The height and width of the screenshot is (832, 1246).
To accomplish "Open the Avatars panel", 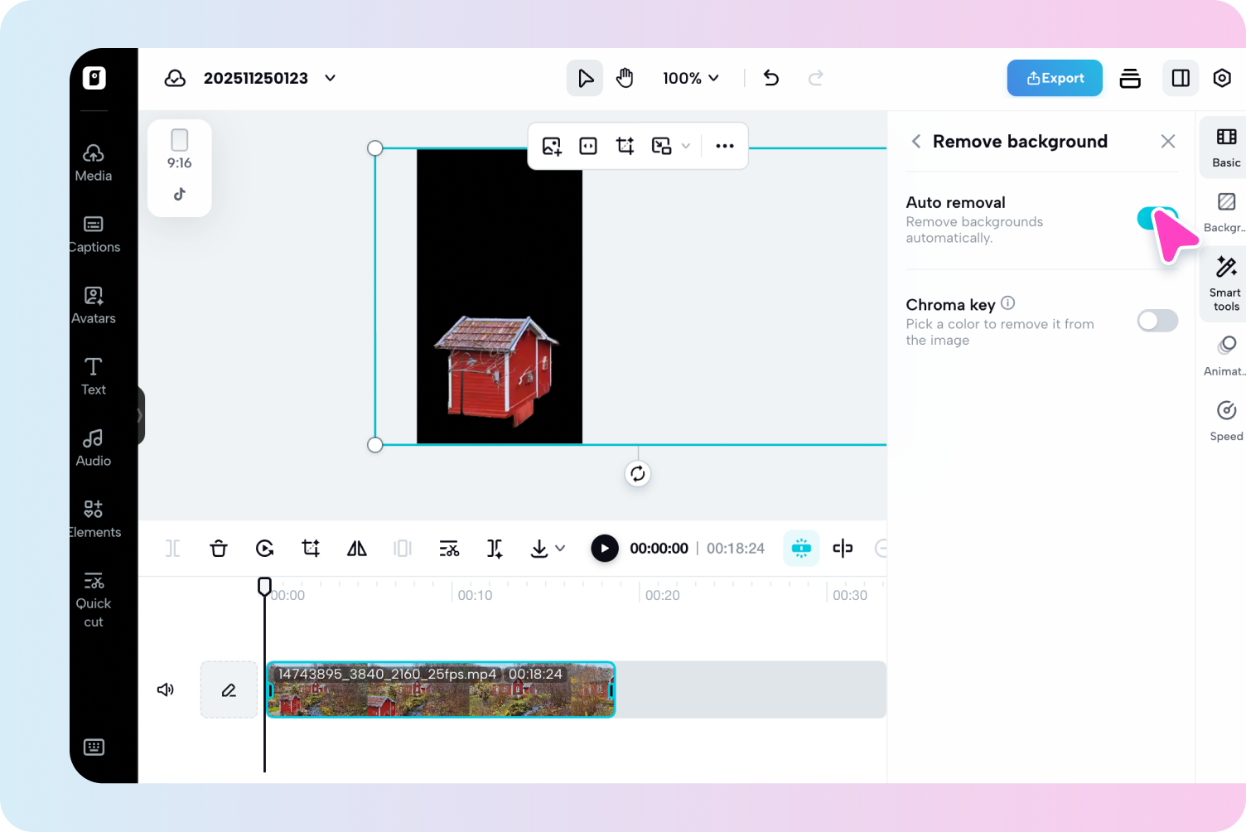I will tap(93, 304).
